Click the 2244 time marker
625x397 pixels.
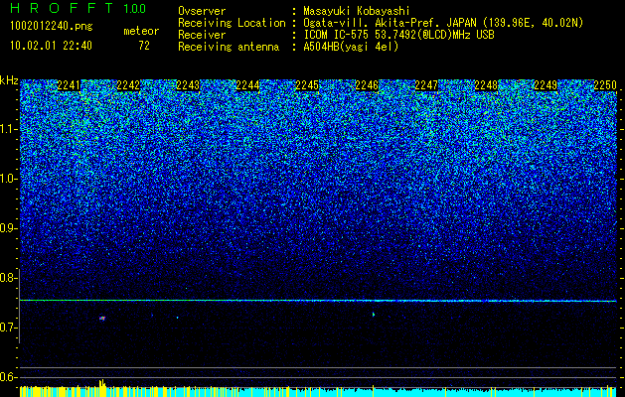247,84
